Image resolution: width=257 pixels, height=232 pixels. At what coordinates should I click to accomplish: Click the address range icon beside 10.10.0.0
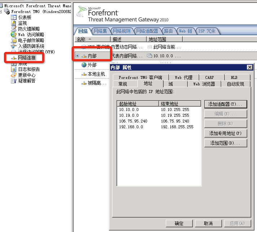coord(149,56)
